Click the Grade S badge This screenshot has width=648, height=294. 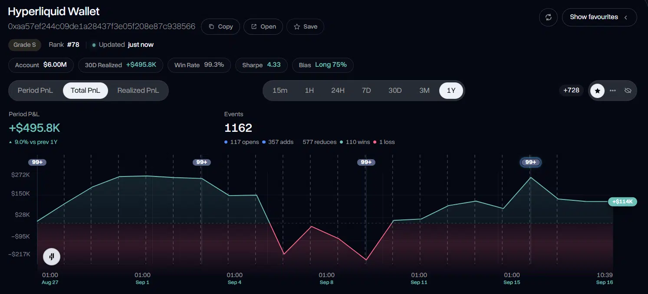25,45
